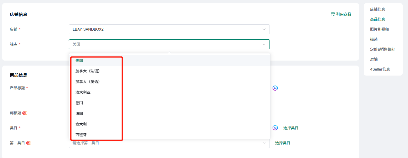Go to 定价&销售偏好 section in side navigation

[x=382, y=49]
